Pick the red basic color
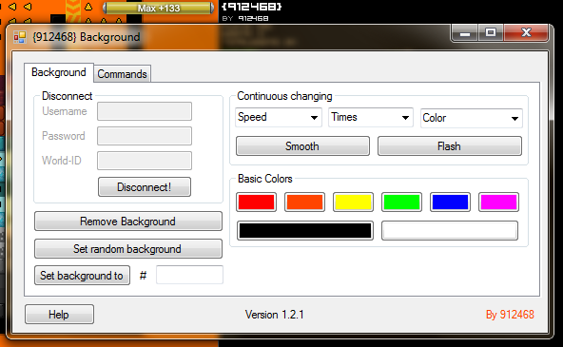 [x=257, y=202]
